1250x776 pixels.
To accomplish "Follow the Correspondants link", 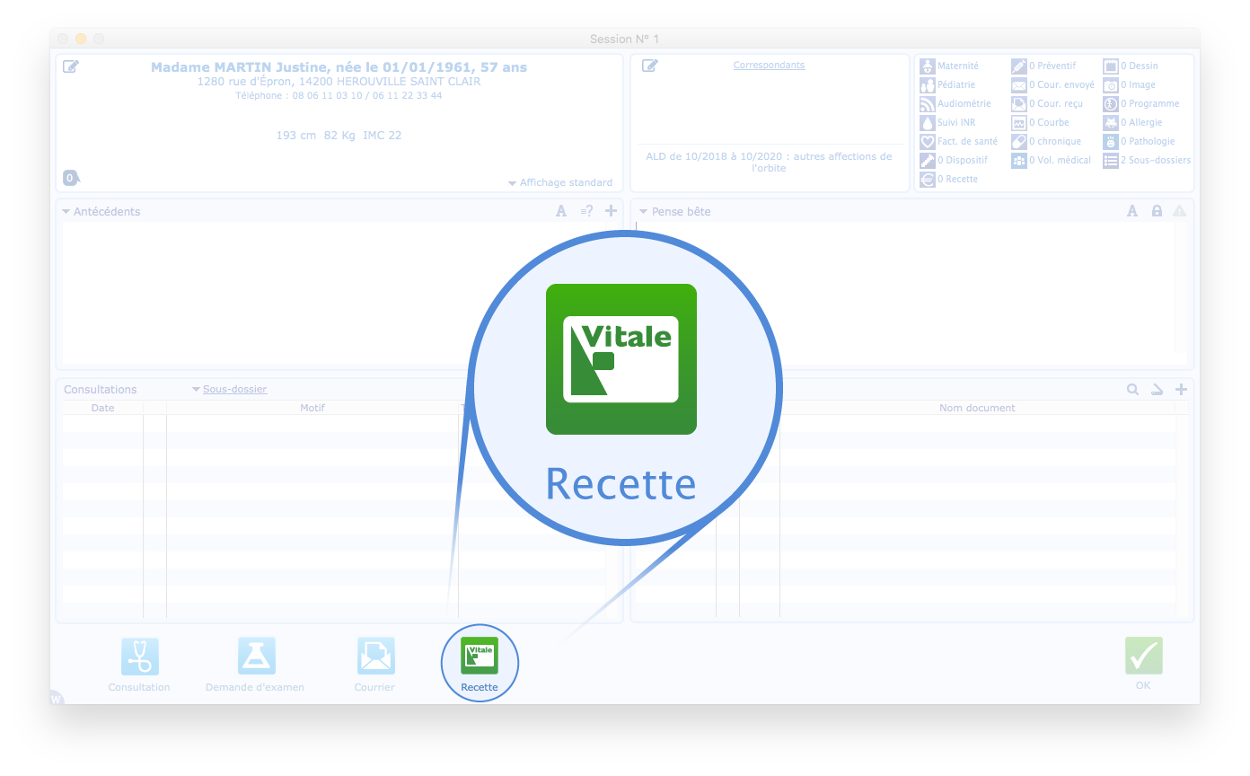I will (769, 65).
